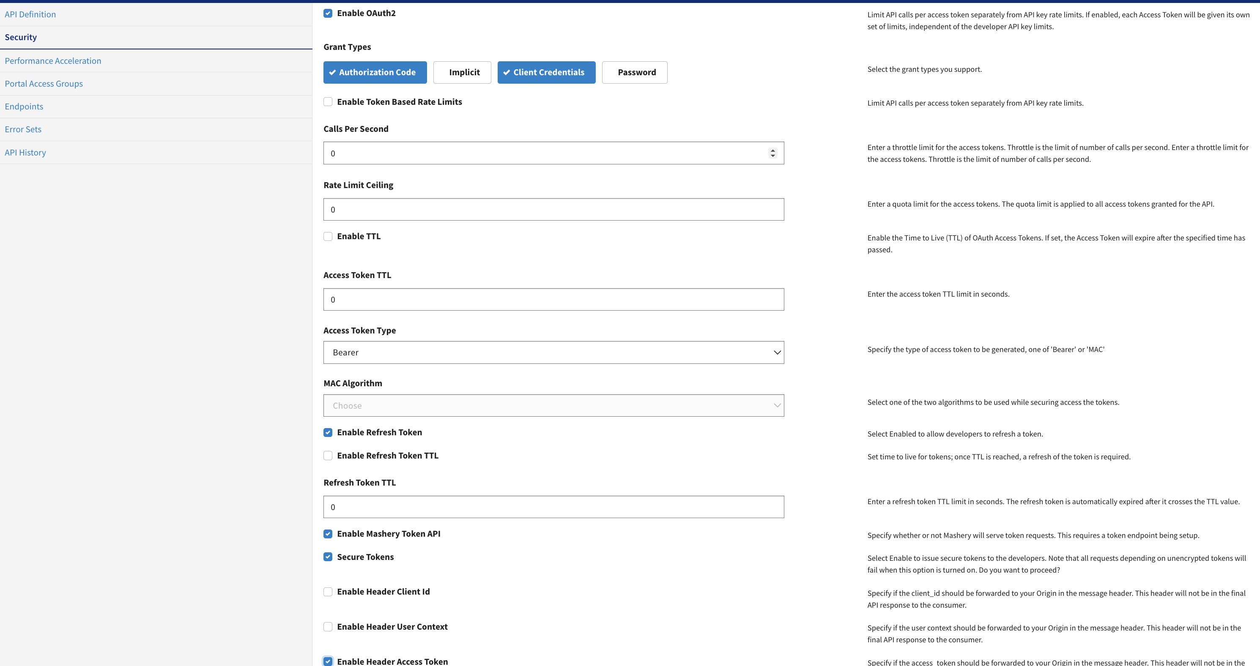Select the Implicit grant type
The width and height of the screenshot is (1260, 666).
coord(462,72)
